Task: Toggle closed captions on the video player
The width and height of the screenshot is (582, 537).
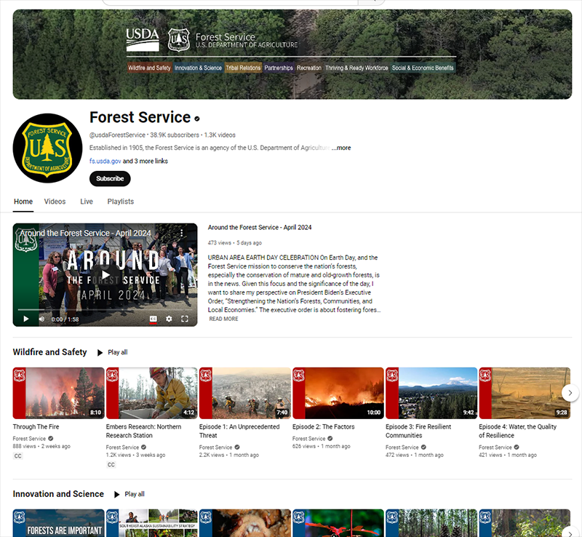Action: click(154, 319)
